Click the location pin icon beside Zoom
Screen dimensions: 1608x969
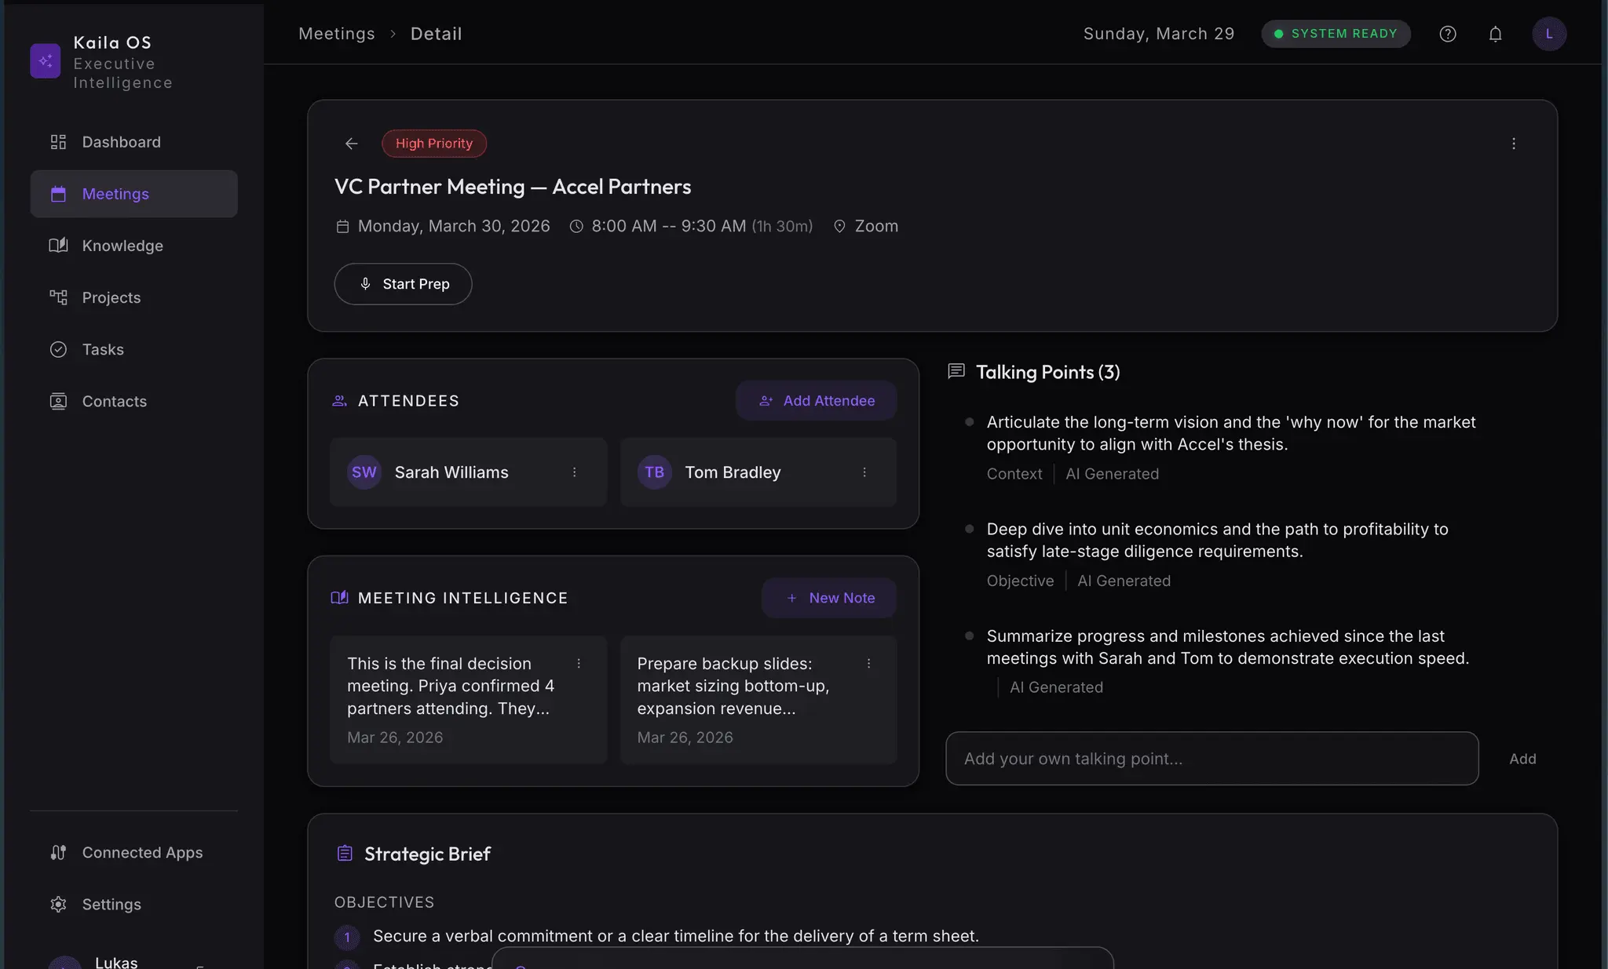click(x=839, y=226)
